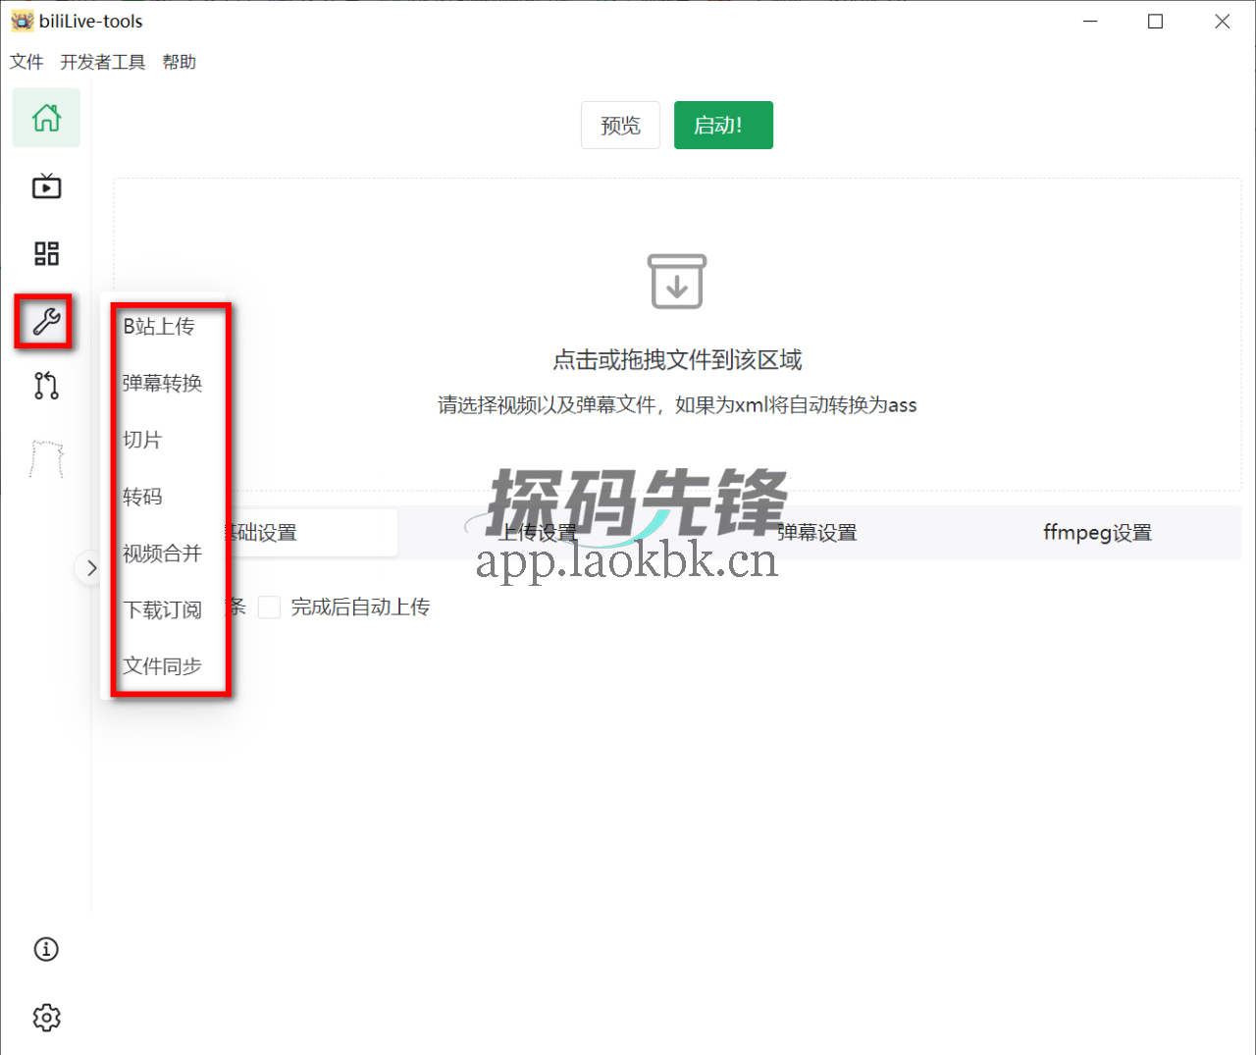Open the 文件 menu
The width and height of the screenshot is (1256, 1055).
26,62
